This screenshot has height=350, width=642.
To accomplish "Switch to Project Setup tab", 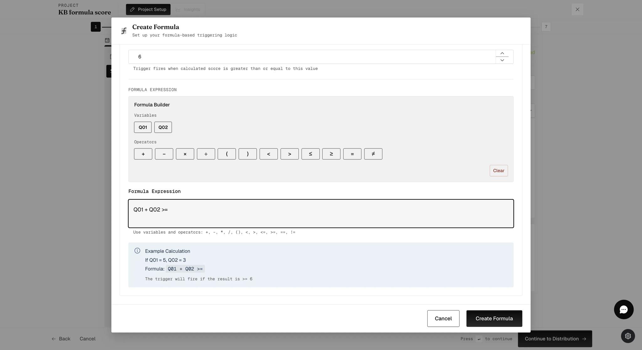I will coord(148,9).
